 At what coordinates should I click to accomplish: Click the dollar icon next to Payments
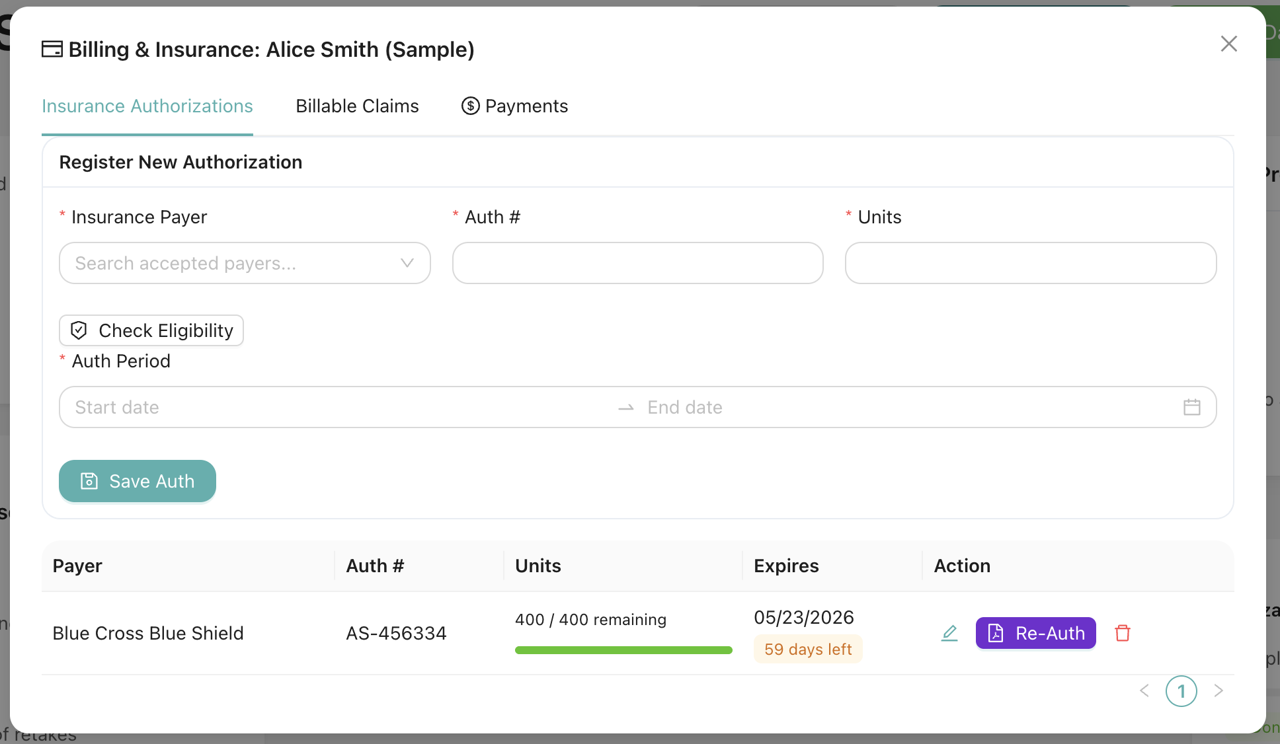(x=470, y=106)
